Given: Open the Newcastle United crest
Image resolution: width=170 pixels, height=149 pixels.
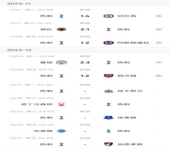Looking at the screenshot, I should (x=108, y=91).
